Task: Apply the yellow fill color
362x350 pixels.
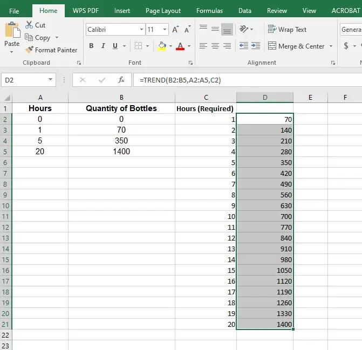Action: (x=161, y=46)
